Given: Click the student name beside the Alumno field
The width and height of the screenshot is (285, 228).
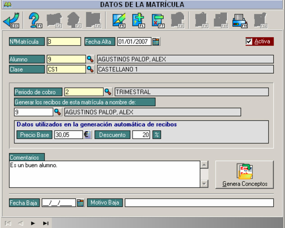Looking at the screenshot, I should 132,59.
